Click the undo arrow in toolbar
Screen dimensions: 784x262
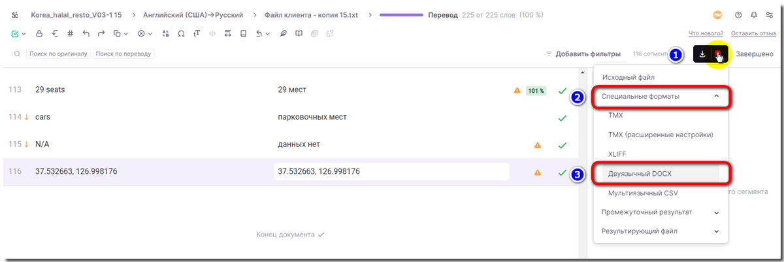pyautogui.click(x=86, y=34)
